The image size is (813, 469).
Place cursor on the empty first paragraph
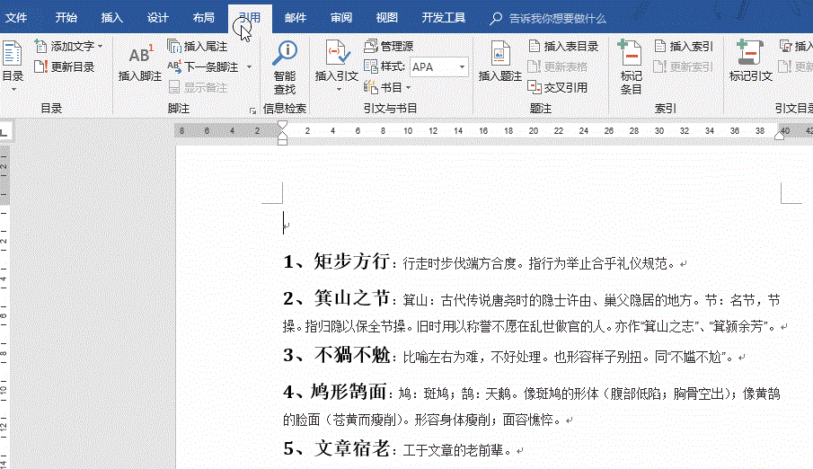284,224
